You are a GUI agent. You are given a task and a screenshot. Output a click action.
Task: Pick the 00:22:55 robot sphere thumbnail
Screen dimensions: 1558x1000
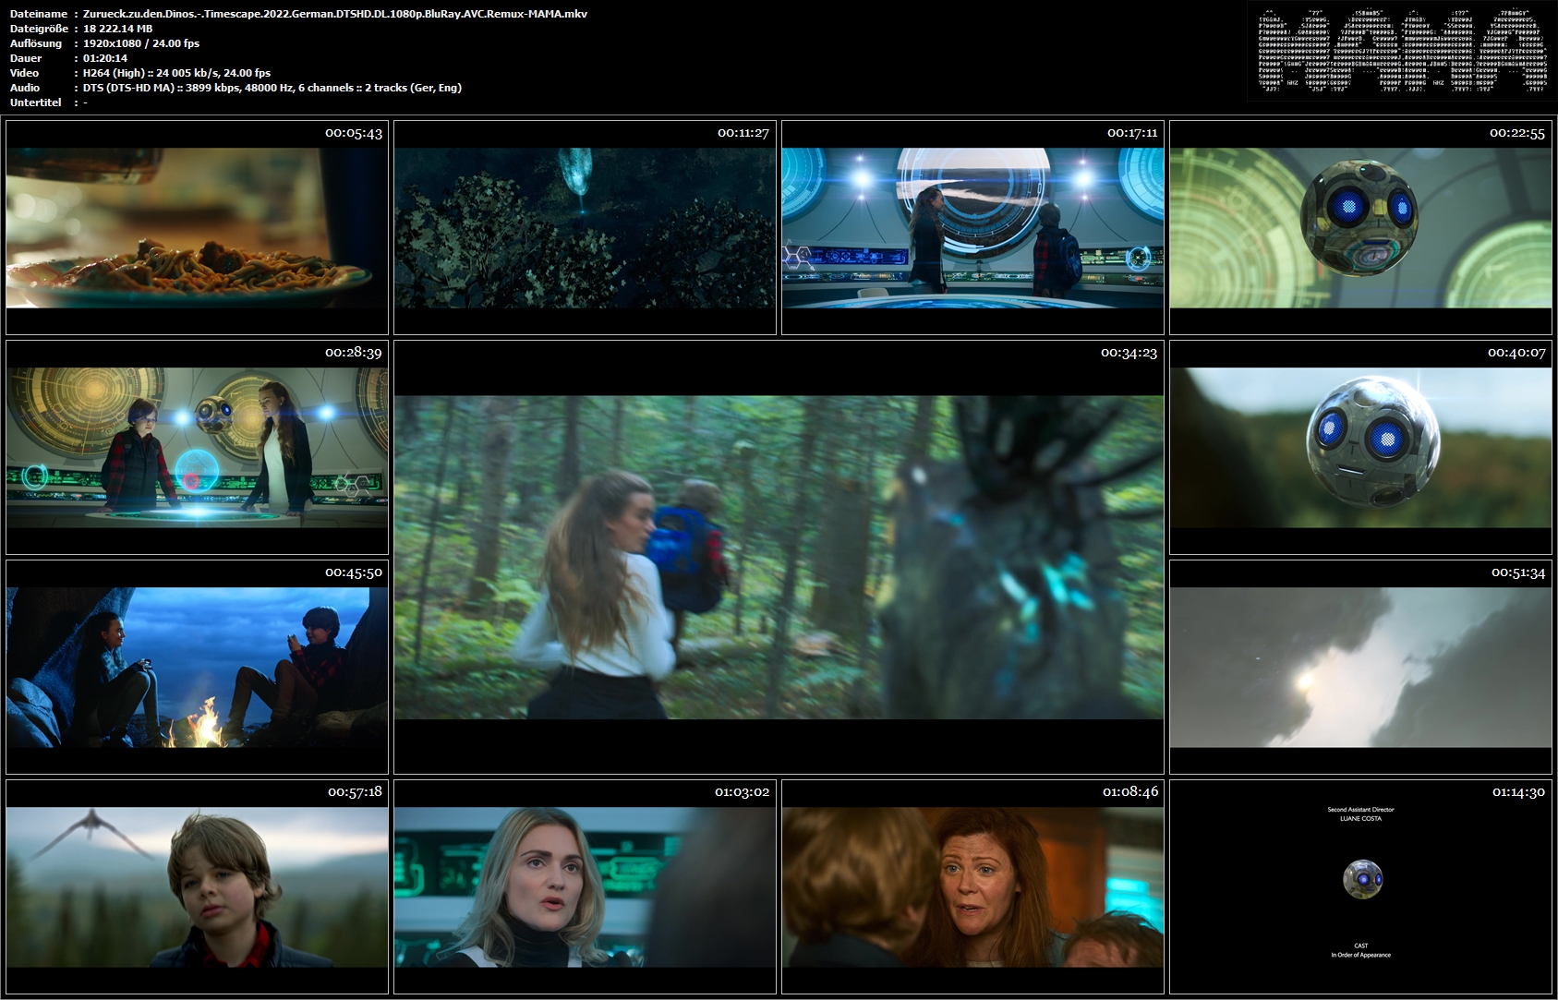pos(1360,227)
